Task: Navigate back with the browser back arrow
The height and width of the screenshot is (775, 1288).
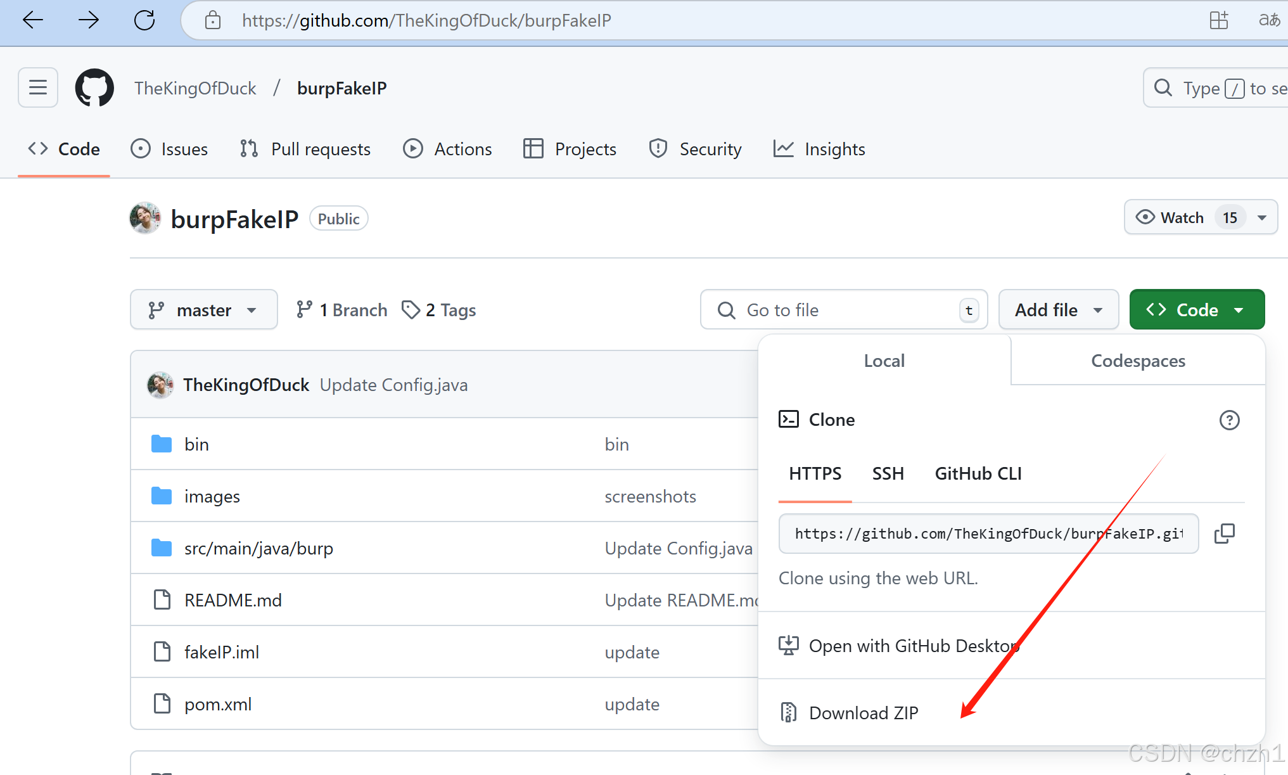Action: 33,20
